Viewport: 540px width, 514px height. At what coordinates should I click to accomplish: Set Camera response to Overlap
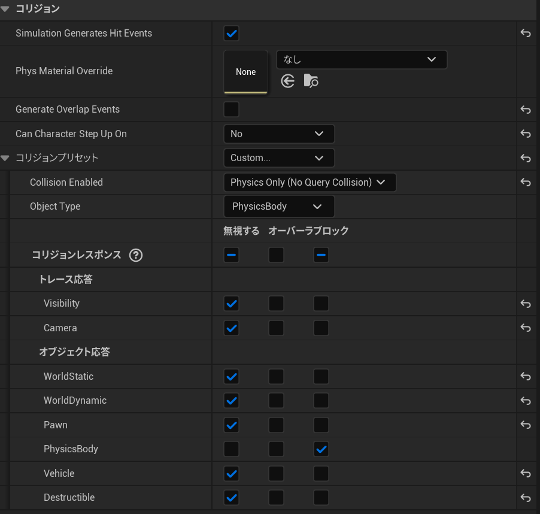(x=276, y=328)
